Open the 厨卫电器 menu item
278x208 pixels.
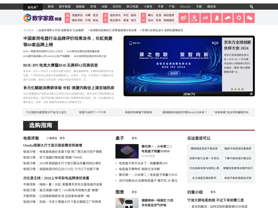coord(132,7)
